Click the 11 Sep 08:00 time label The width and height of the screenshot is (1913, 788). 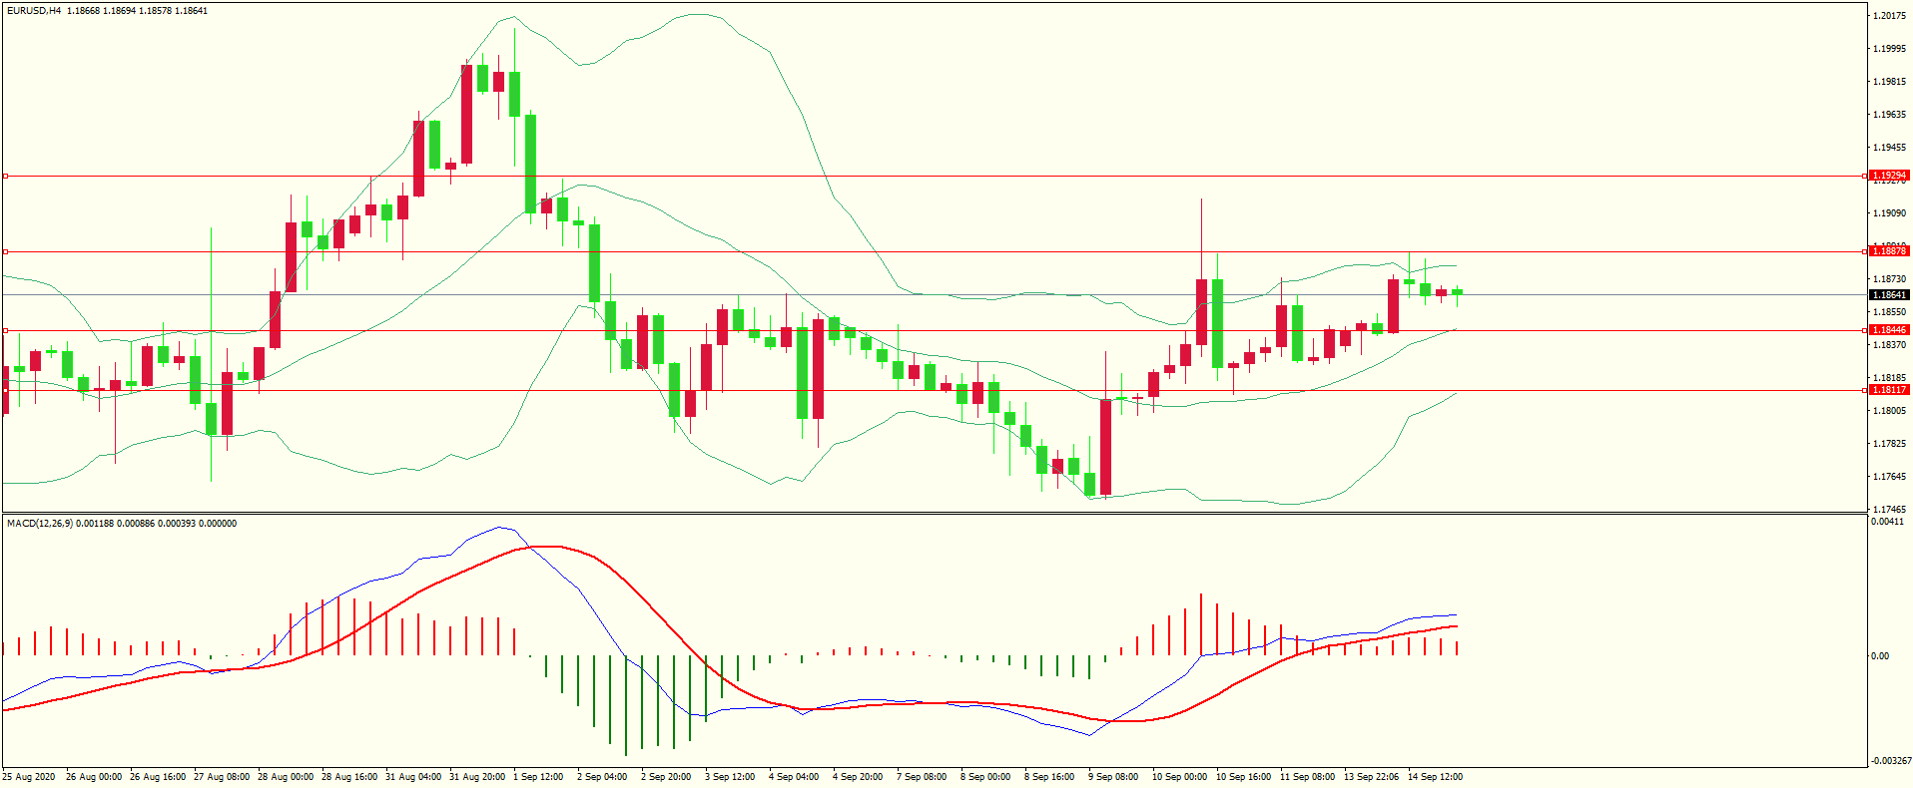1308,777
